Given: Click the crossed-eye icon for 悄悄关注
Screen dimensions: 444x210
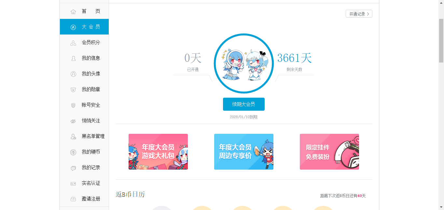Looking at the screenshot, I should coord(73,121).
